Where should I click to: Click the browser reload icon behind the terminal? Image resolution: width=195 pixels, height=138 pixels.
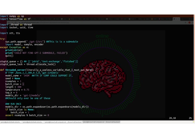click(x=15, y=23)
